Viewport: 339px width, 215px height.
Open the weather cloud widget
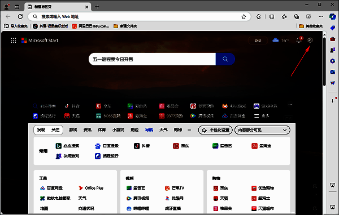tap(281, 41)
